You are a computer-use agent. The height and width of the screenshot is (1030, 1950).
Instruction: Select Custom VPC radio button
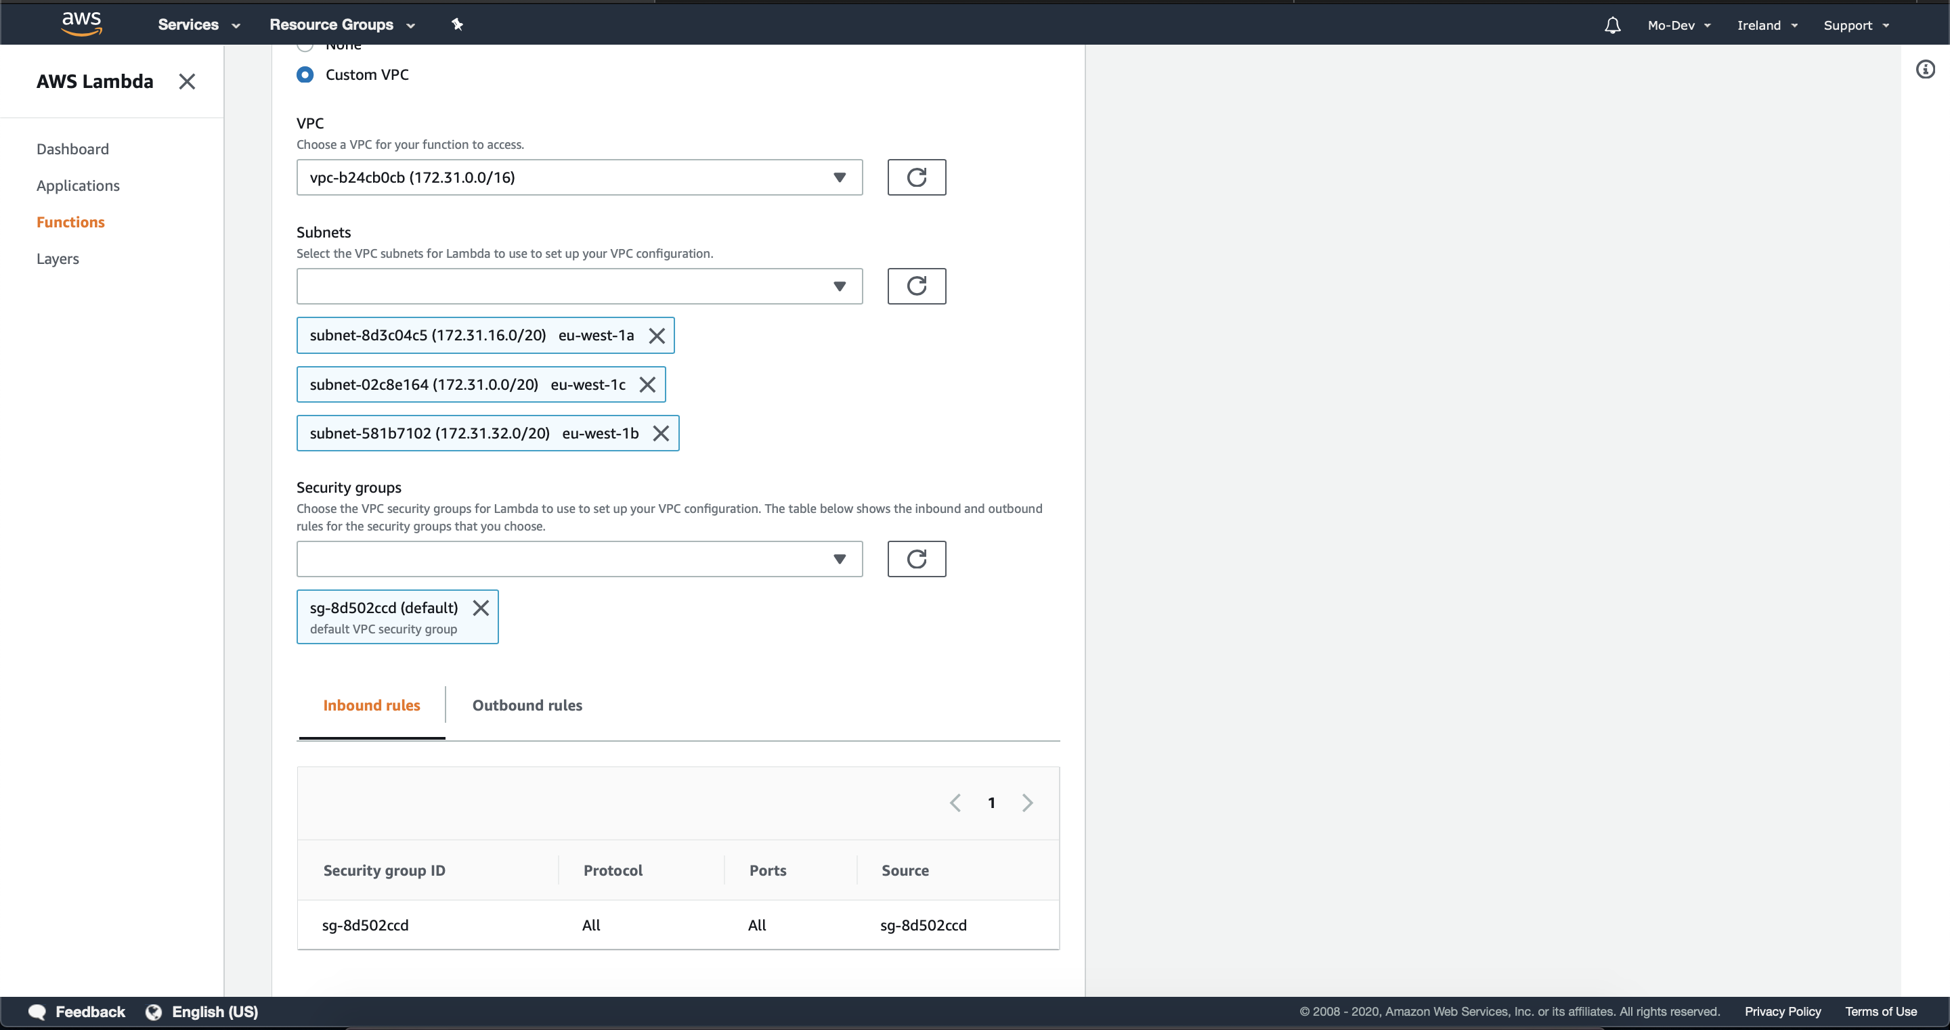click(x=305, y=74)
